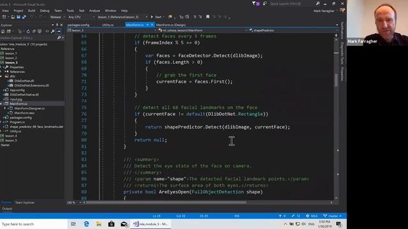
Task: Click the account avatar picture
Action: [342, 11]
